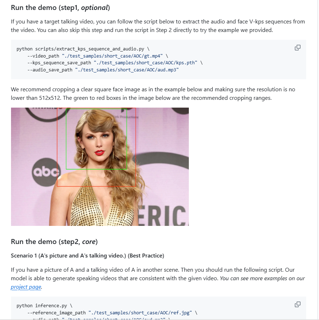Copy the inference.py command code block

point(298,304)
